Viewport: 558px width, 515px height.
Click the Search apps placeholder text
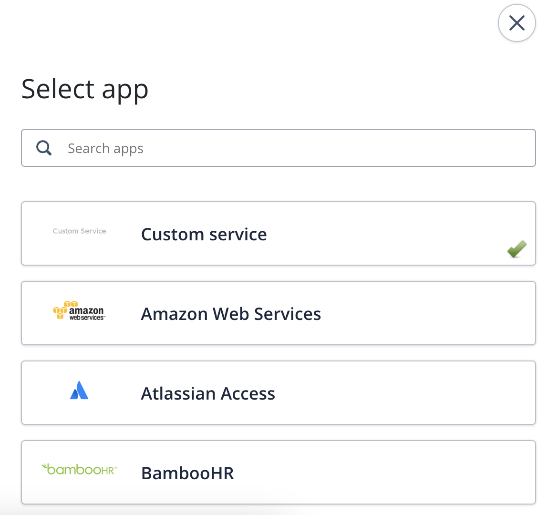tap(105, 148)
